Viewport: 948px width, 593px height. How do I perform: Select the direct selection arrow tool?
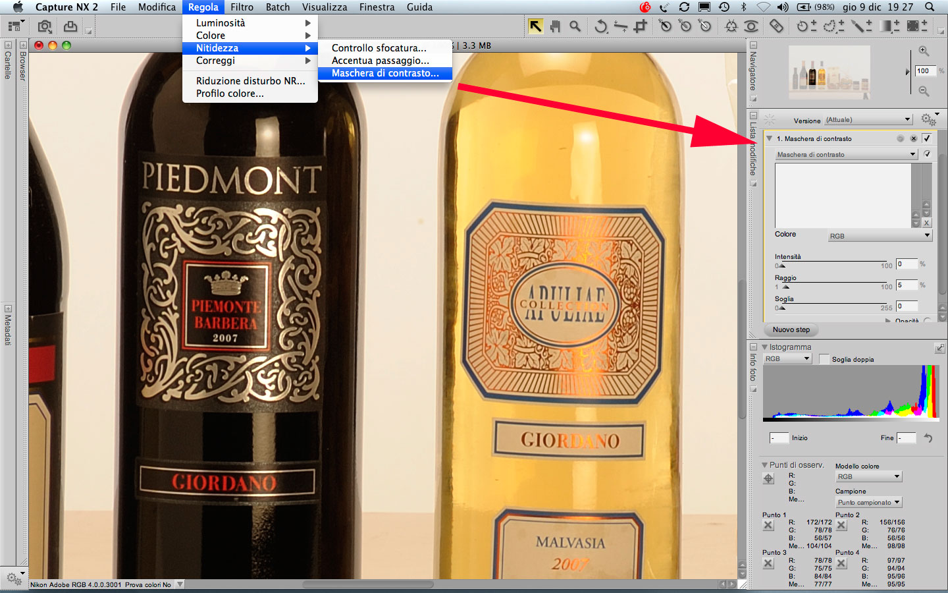[x=536, y=26]
